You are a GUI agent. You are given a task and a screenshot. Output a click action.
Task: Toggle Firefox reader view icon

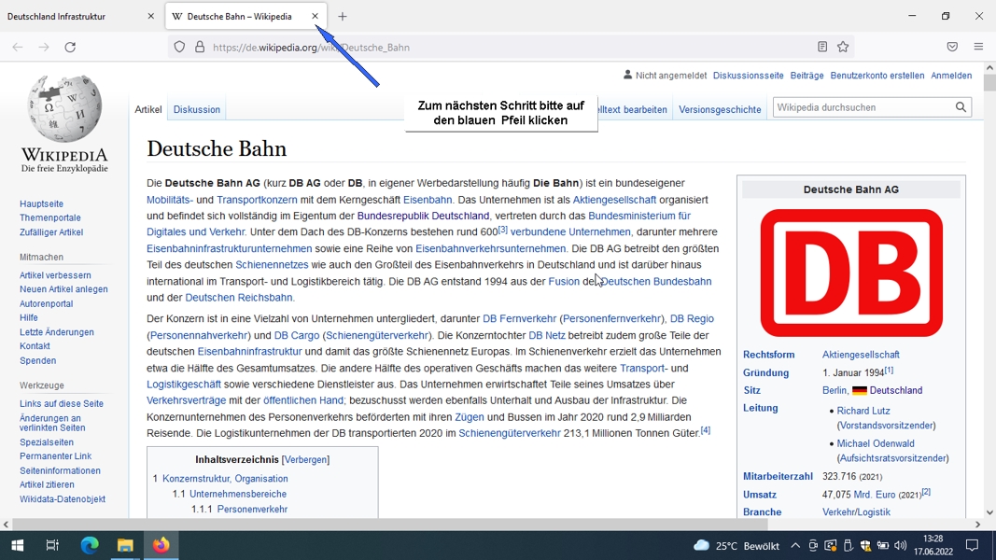coord(822,47)
